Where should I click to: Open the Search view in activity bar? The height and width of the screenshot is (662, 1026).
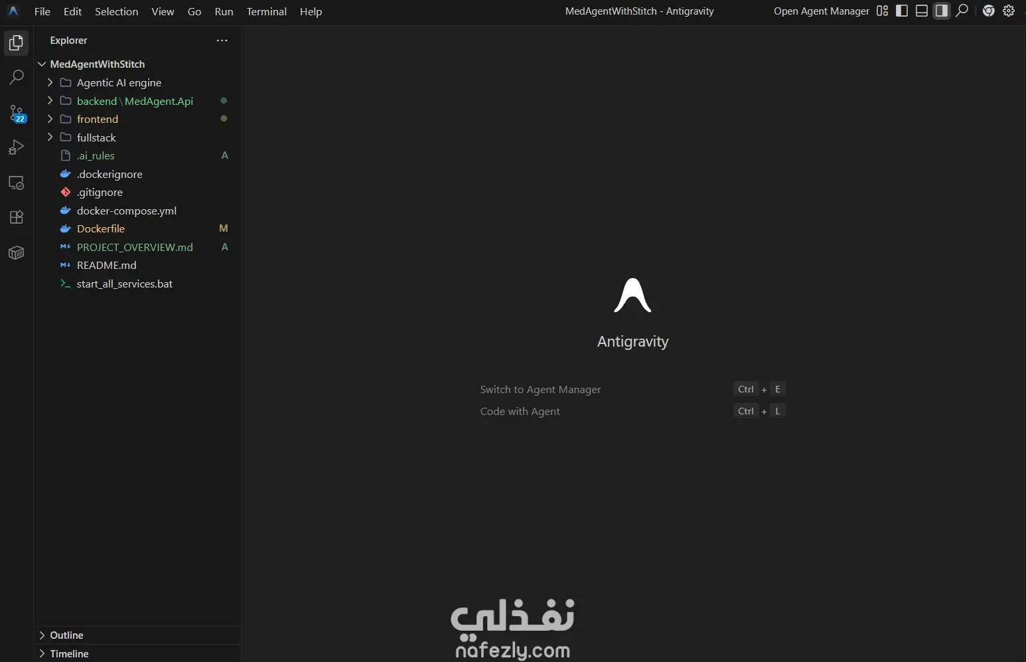(x=17, y=77)
